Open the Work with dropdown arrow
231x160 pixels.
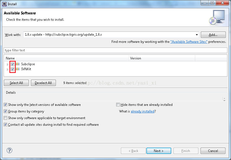pyautogui.click(x=197, y=35)
